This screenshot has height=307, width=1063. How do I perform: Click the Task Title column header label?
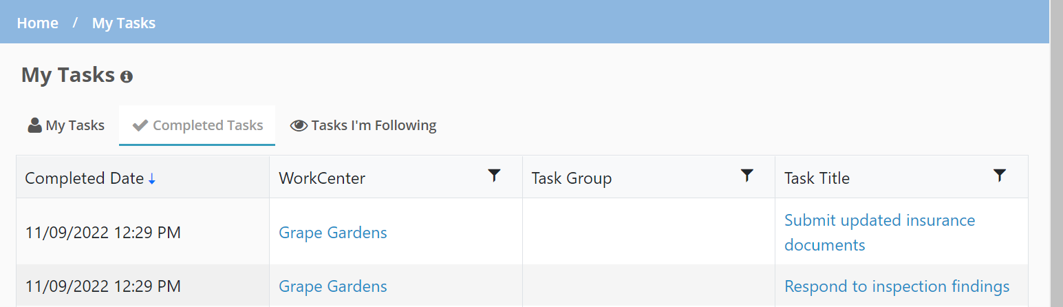817,178
